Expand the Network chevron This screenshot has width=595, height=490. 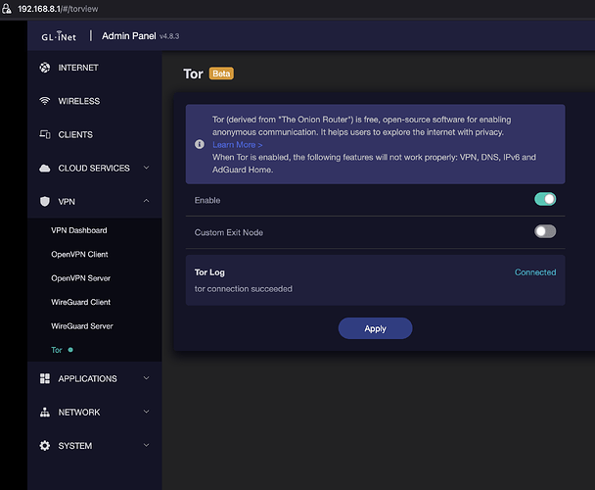(x=146, y=412)
